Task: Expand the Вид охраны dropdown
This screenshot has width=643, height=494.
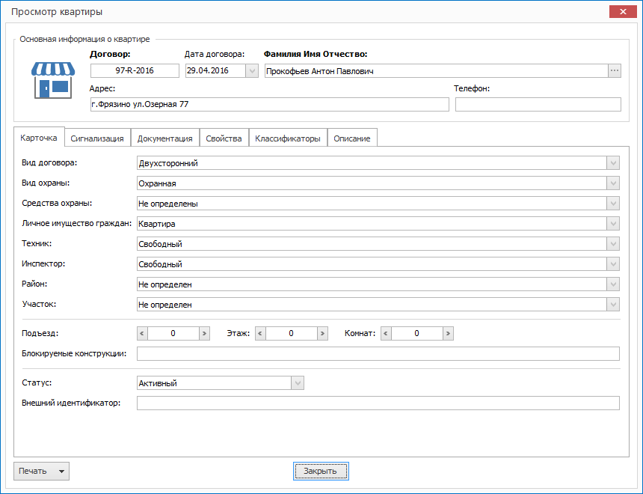Action: coord(613,183)
